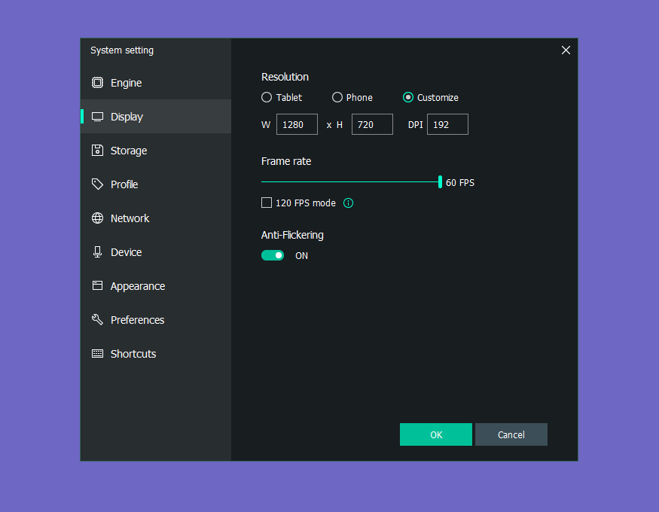Open the Engine settings tab
Image resolution: width=659 pixels, height=512 pixels.
pos(155,83)
